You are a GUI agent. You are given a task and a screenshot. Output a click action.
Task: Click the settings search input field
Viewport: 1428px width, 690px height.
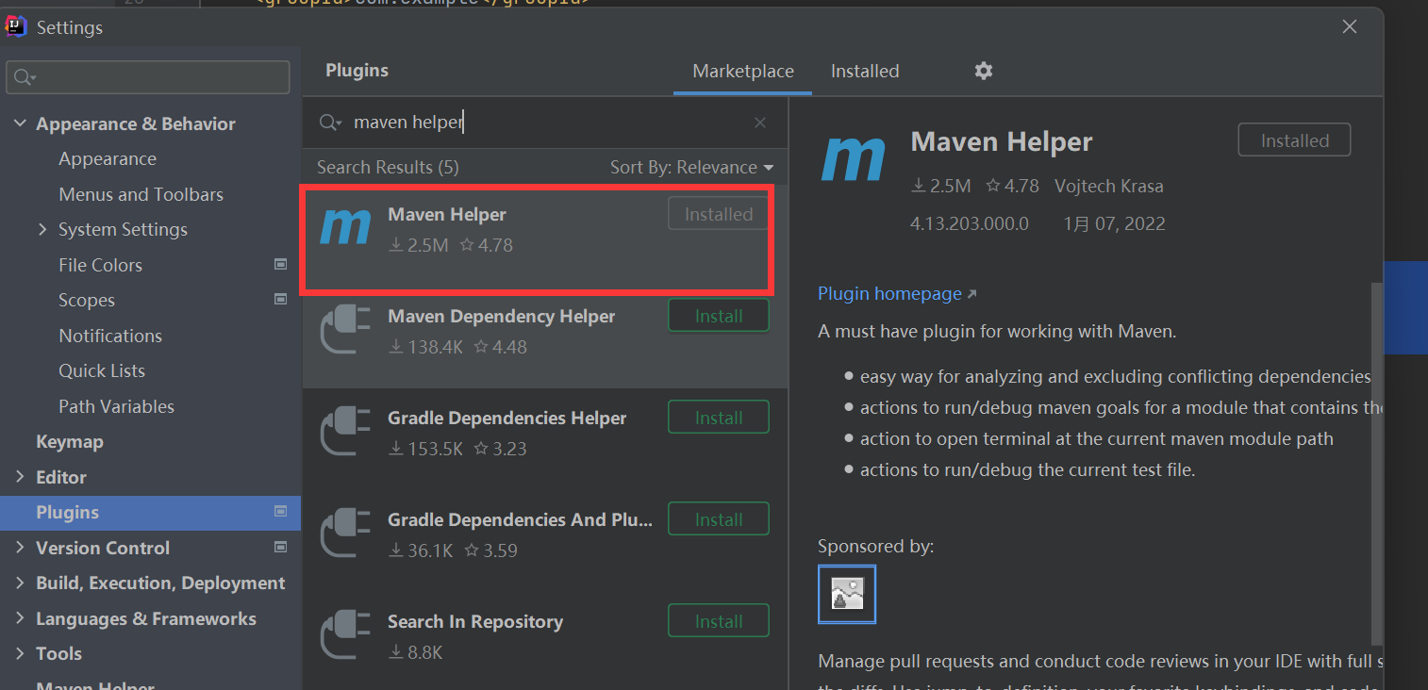tap(148, 77)
